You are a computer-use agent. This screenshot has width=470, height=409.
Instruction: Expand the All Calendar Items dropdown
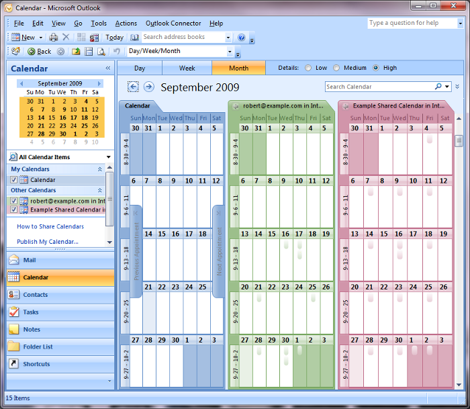pyautogui.click(x=109, y=157)
